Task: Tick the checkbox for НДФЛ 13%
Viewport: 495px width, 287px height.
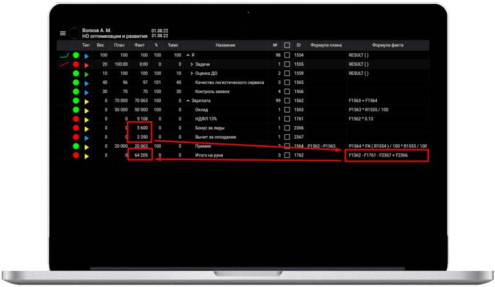Action: click(x=287, y=119)
